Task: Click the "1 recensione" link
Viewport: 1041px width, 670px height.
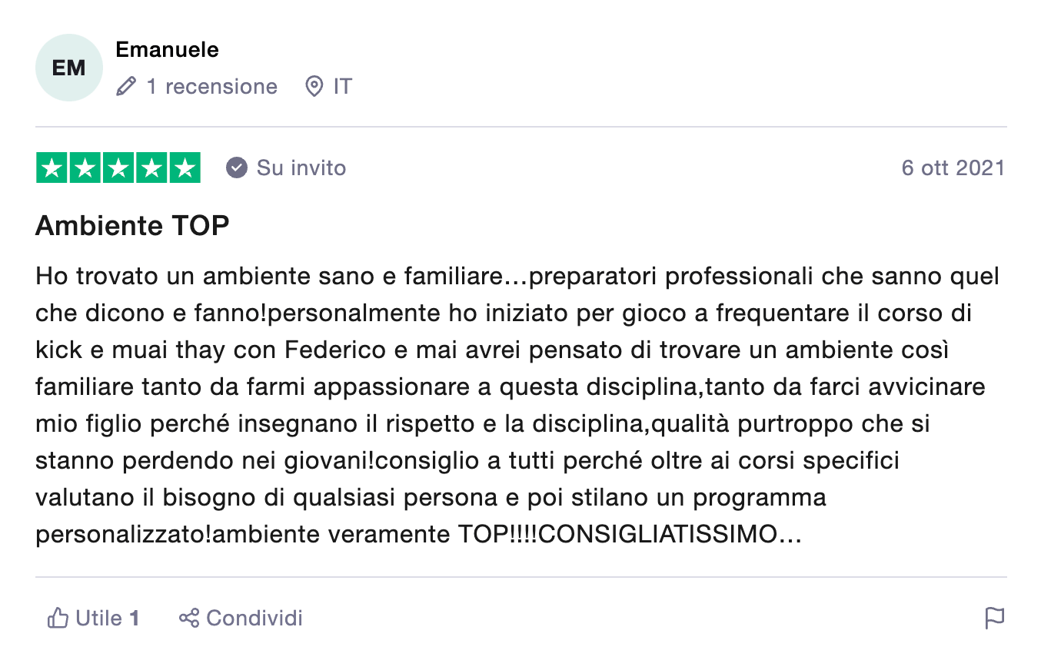Action: coord(211,86)
